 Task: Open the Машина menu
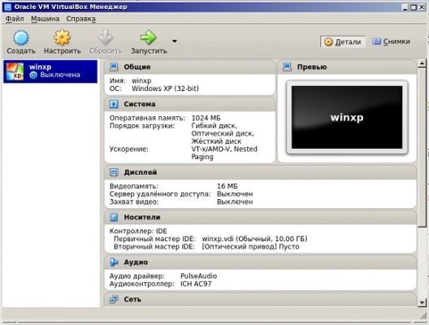tap(45, 19)
